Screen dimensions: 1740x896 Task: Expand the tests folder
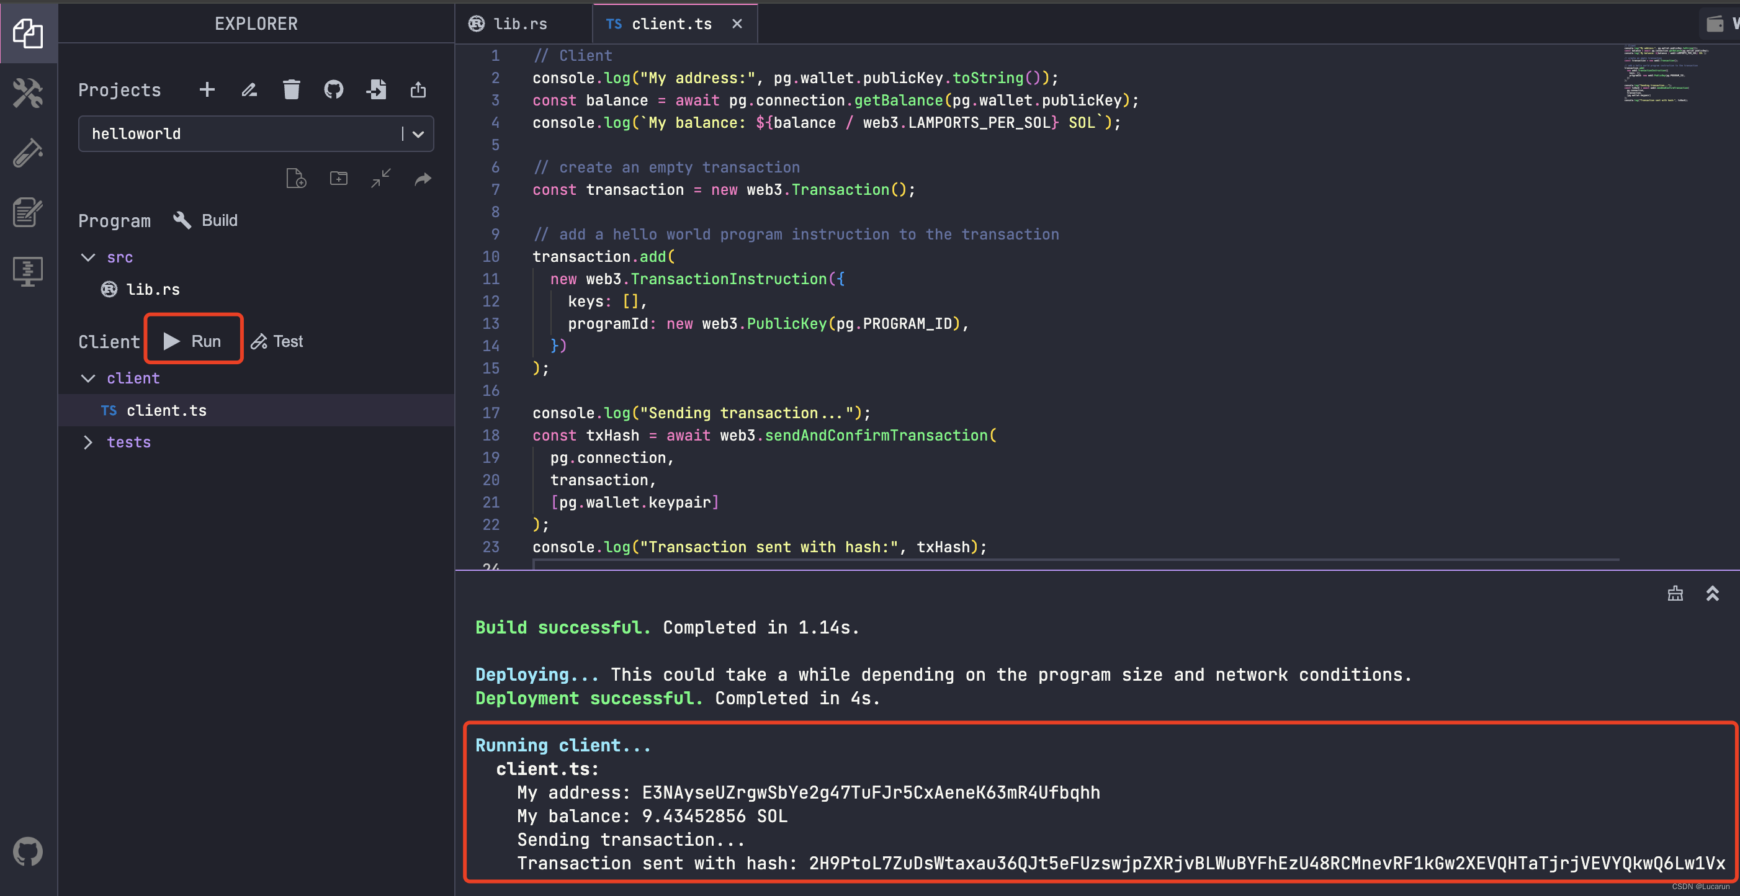(88, 442)
